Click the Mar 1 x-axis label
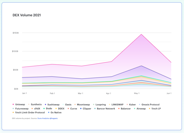Viewport: 184px width, 133px height. pos(80,93)
